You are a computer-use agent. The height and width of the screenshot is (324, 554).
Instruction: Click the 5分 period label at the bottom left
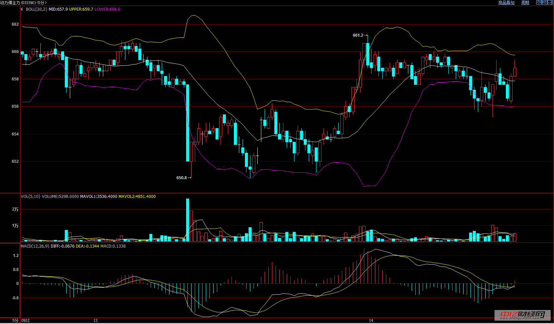click(x=15, y=321)
